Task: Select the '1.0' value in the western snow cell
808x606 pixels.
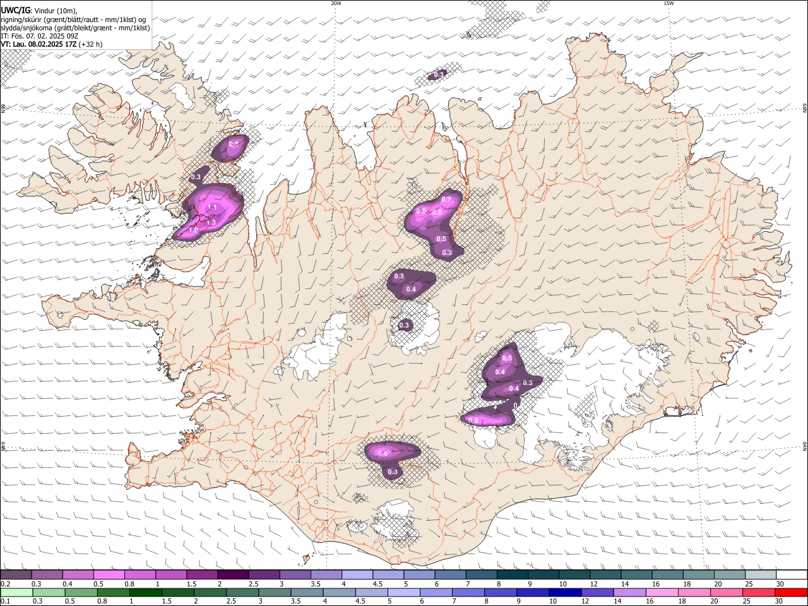Action: (193, 230)
